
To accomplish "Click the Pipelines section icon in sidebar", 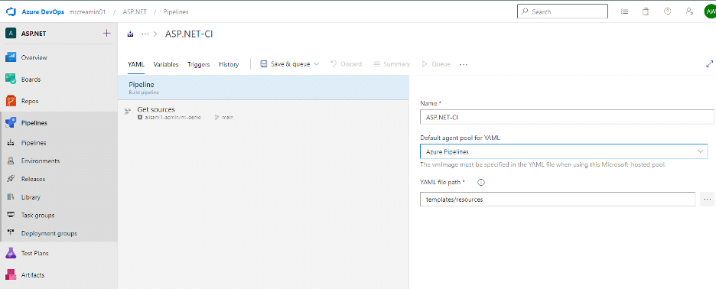I will point(11,123).
